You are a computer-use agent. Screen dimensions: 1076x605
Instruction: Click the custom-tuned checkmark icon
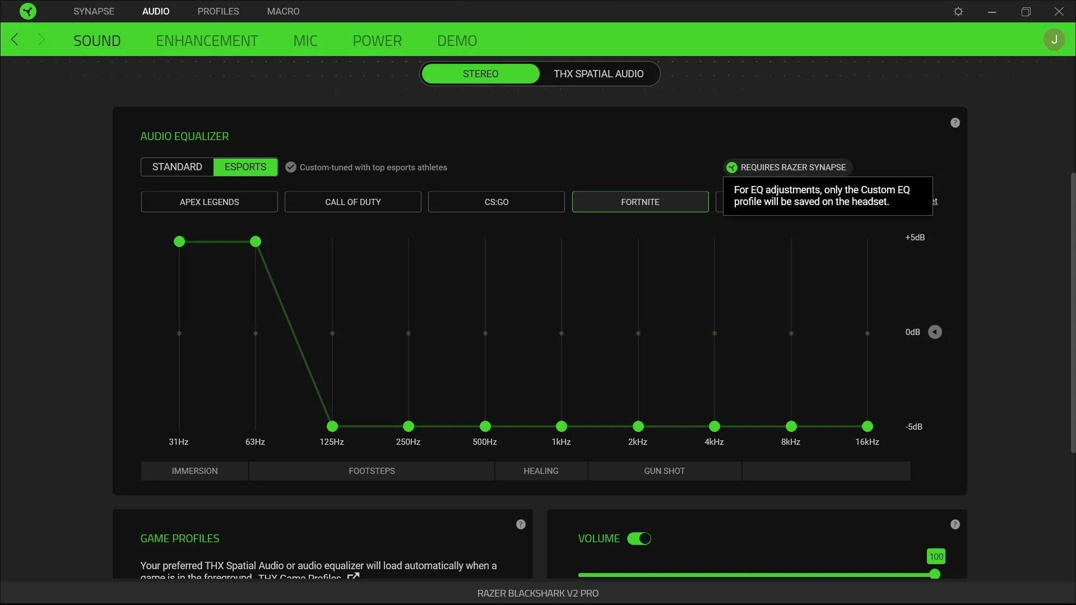click(290, 167)
